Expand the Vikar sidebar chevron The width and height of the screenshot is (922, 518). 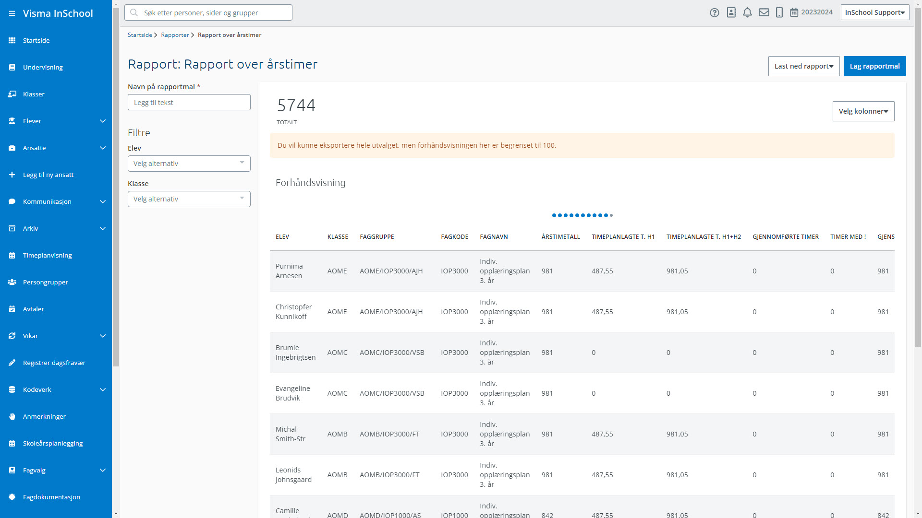pos(102,336)
